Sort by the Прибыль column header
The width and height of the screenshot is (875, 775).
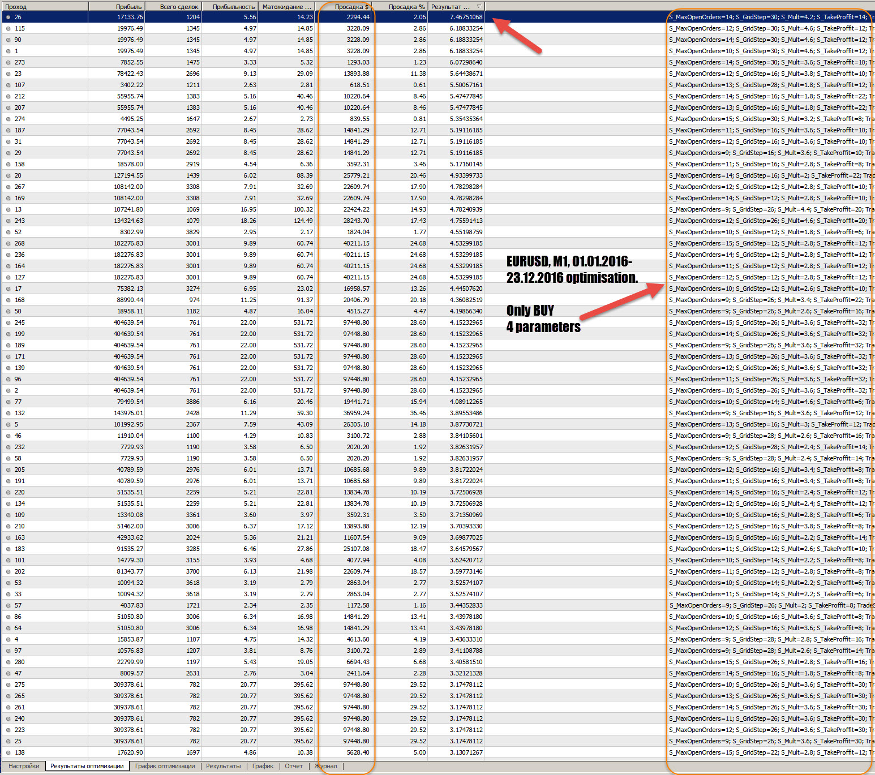(x=117, y=7)
